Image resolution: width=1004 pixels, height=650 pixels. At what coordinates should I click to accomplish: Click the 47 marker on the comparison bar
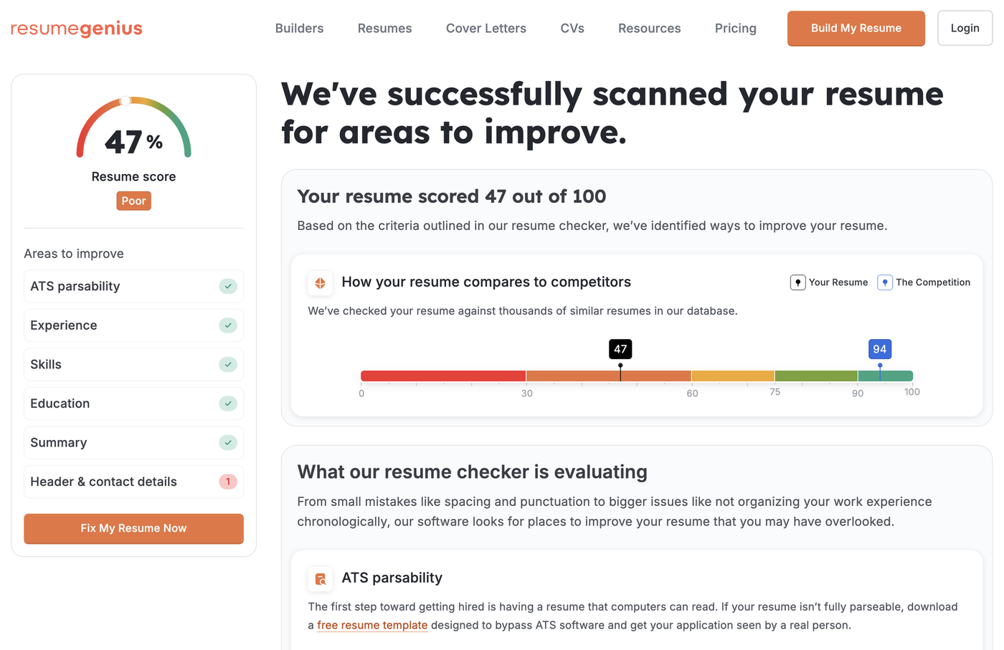click(620, 349)
